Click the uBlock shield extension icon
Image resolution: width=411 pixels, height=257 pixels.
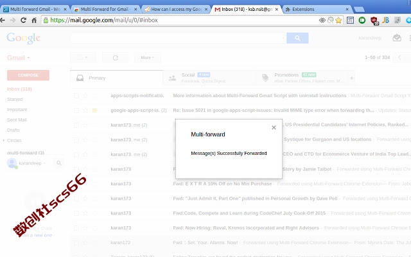[374, 21]
